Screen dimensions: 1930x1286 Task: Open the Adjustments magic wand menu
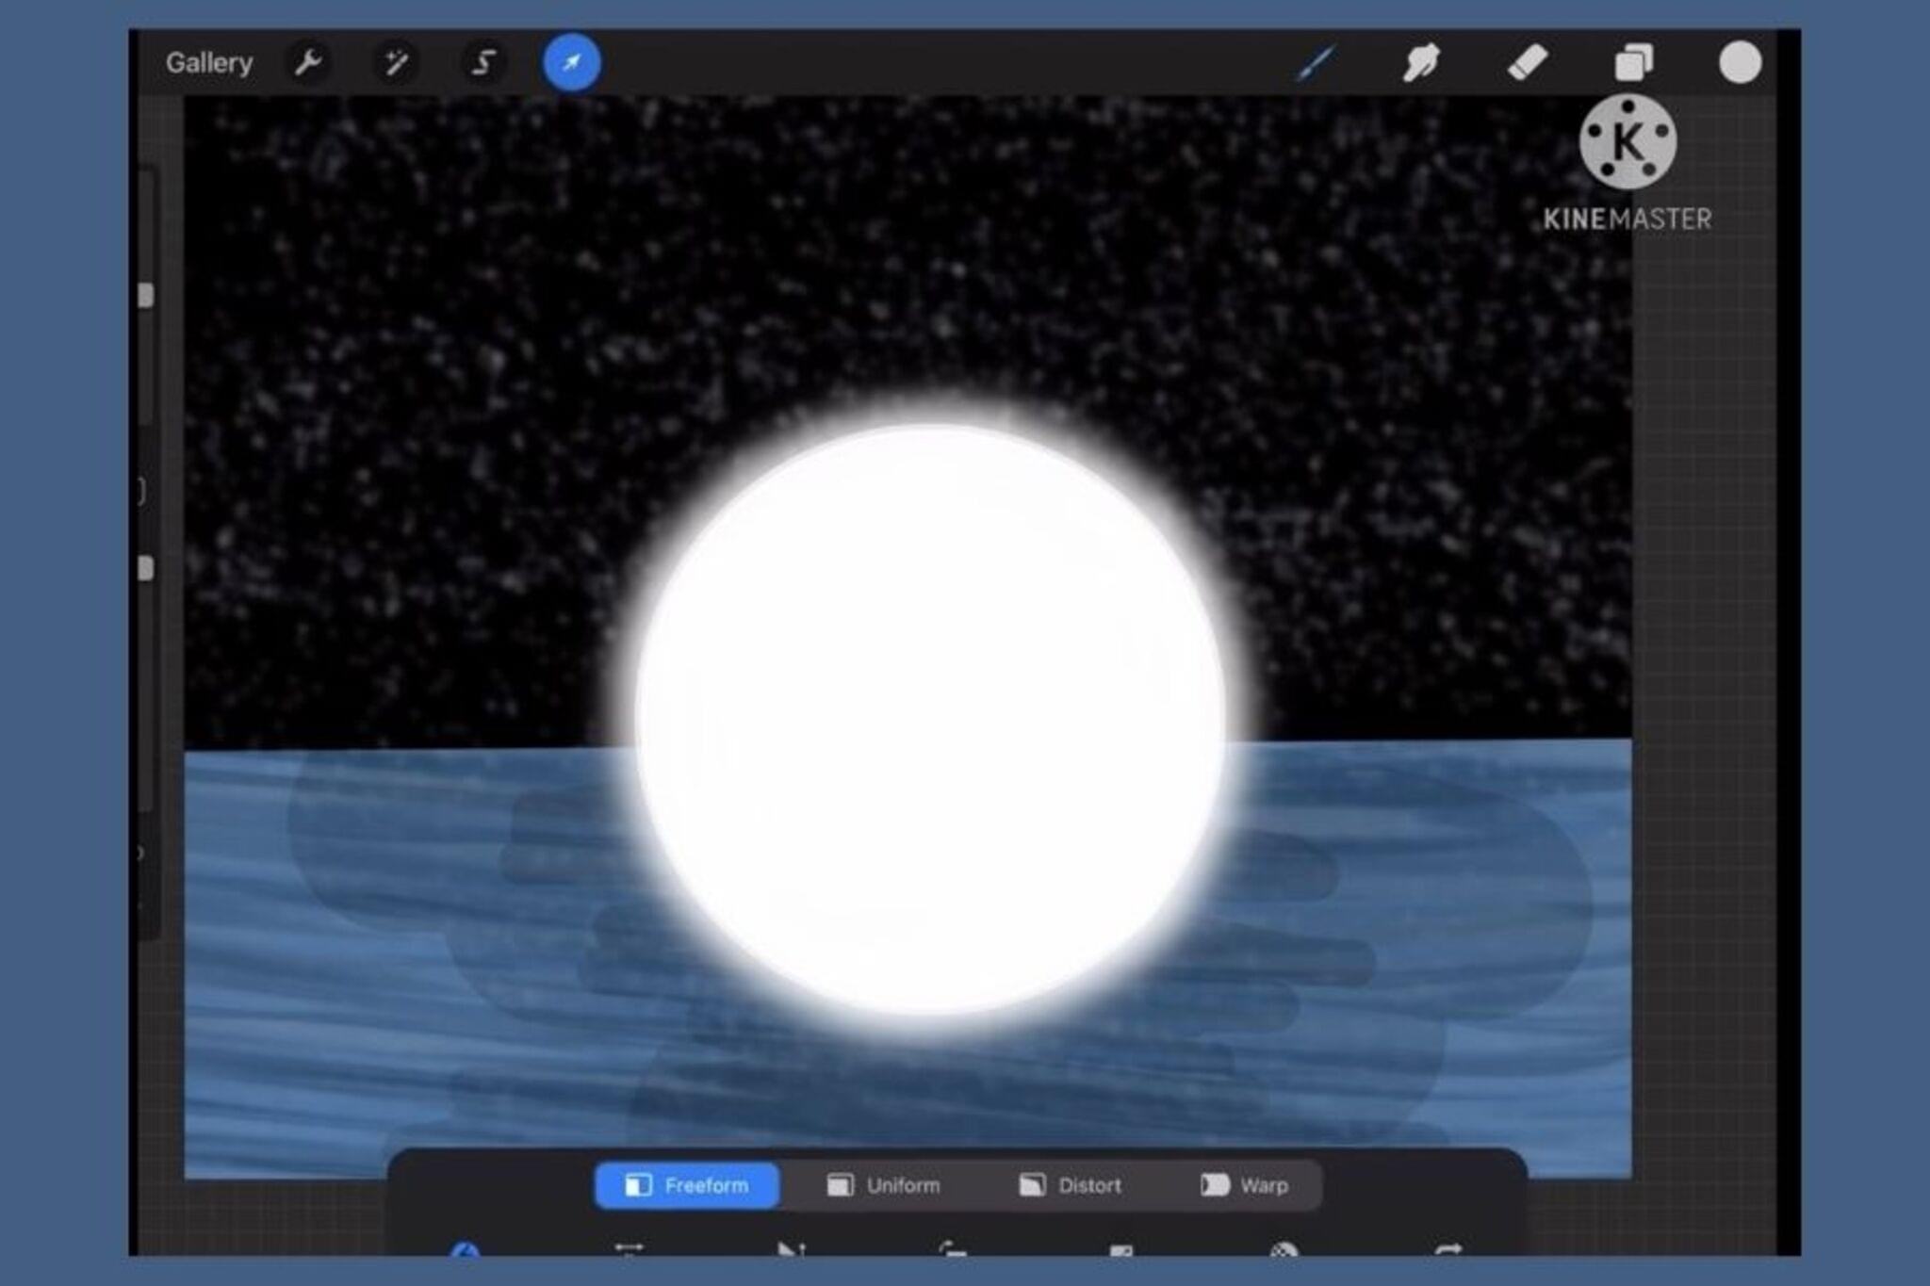click(396, 63)
